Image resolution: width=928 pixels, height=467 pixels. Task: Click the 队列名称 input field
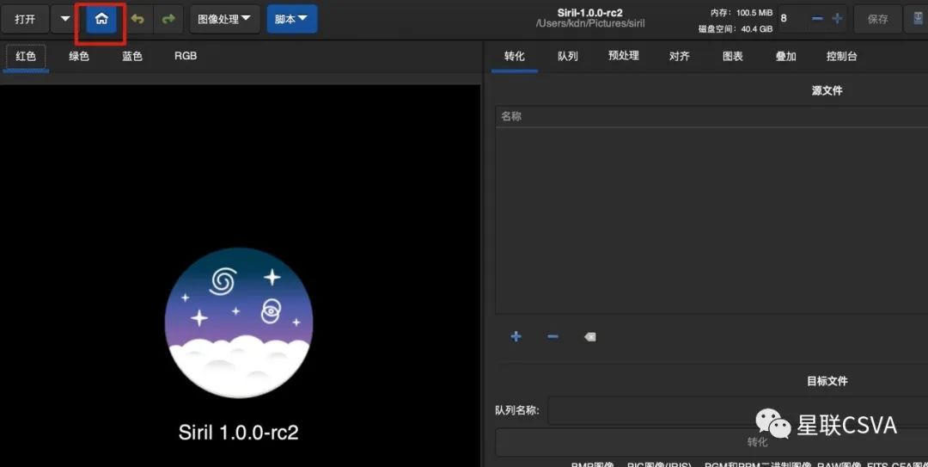tap(730, 410)
